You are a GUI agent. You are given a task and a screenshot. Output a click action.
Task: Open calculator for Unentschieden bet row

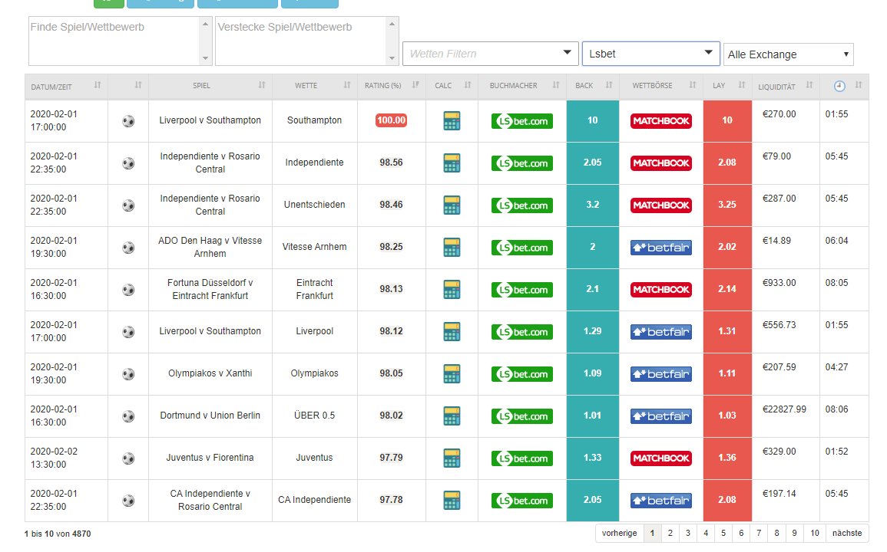click(x=452, y=205)
